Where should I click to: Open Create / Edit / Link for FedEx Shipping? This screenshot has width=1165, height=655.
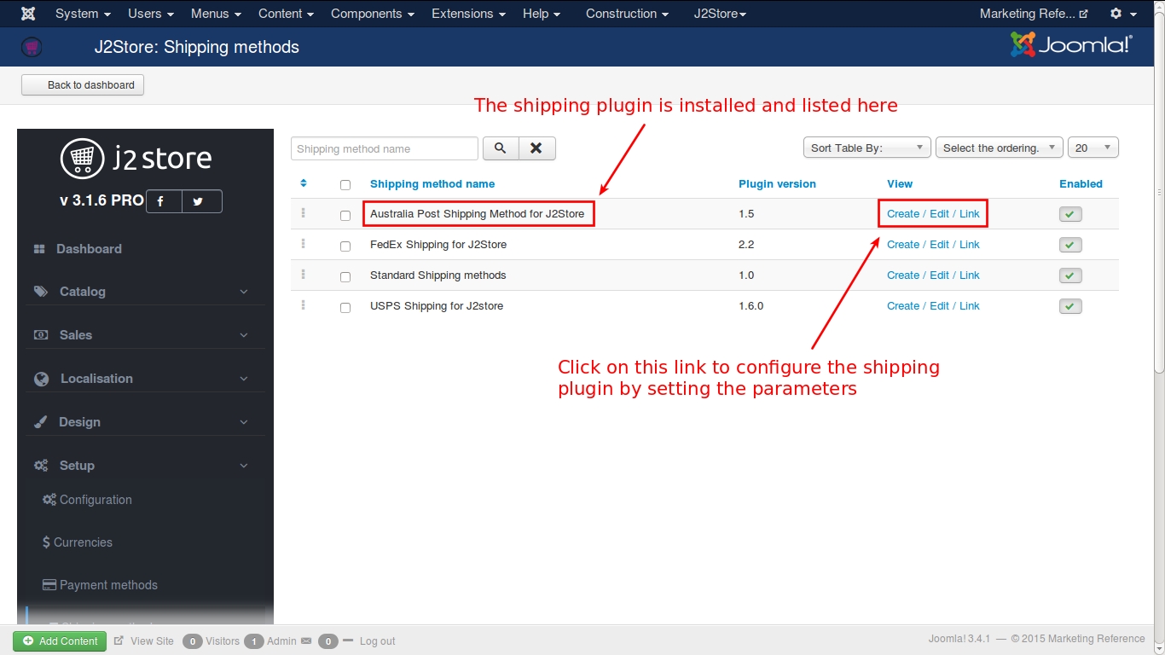(x=933, y=245)
